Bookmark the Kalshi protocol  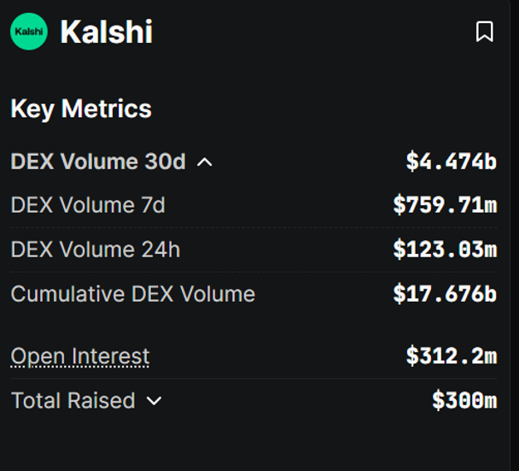[x=484, y=32]
